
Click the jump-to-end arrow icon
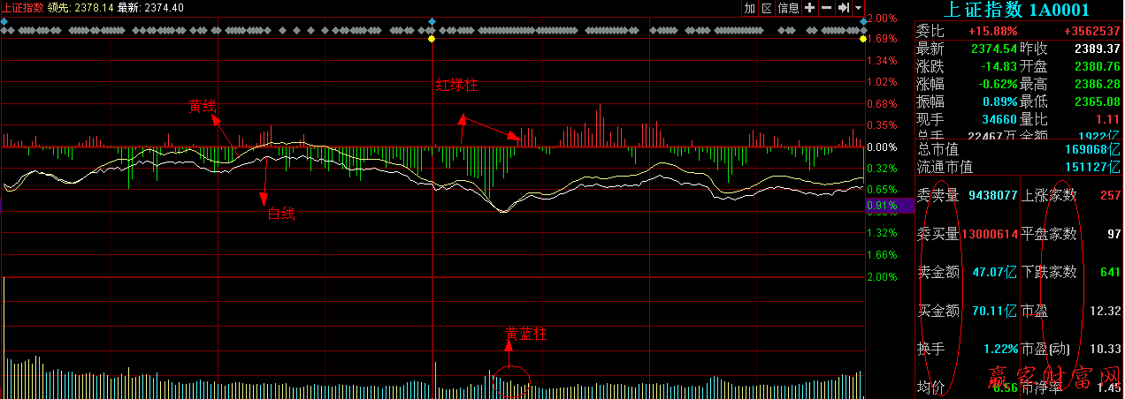click(x=843, y=8)
